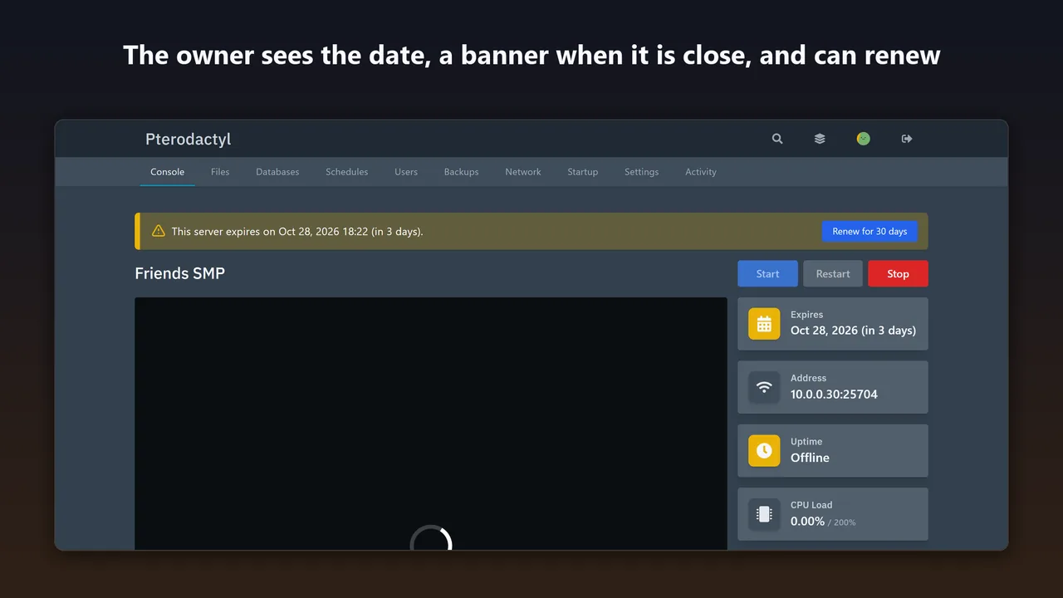This screenshot has height=598, width=1063.
Task: Open the Users tab
Action: tap(406, 172)
